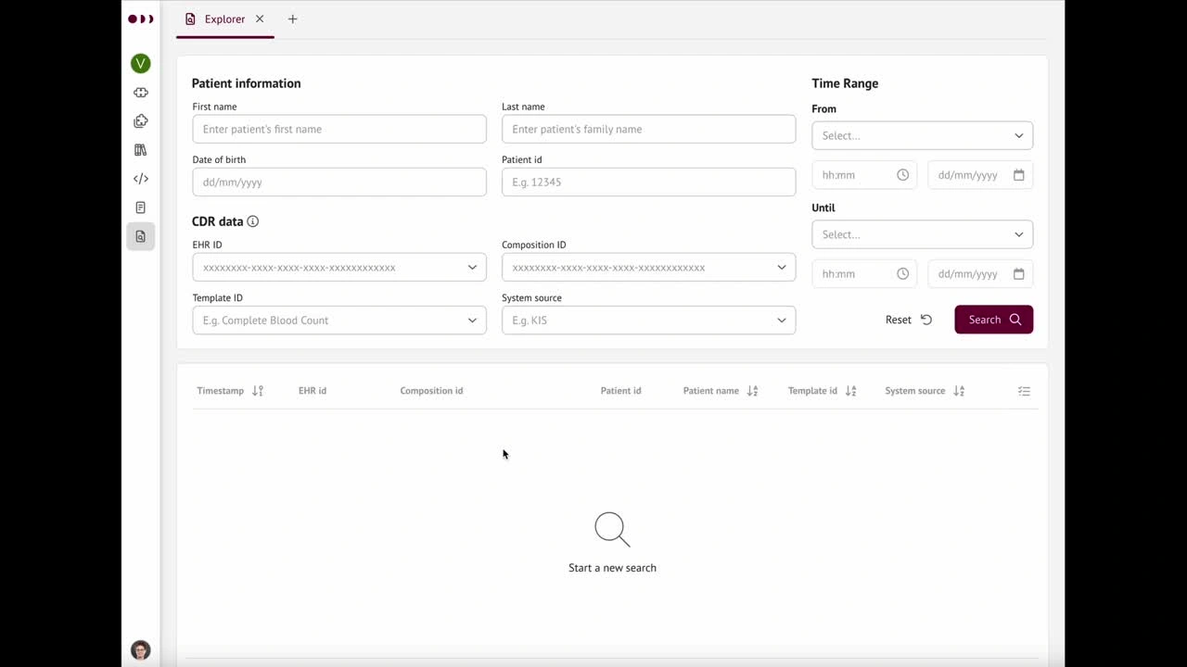Click the library books sidebar icon
Screen dimensions: 1187x667
click(x=141, y=150)
